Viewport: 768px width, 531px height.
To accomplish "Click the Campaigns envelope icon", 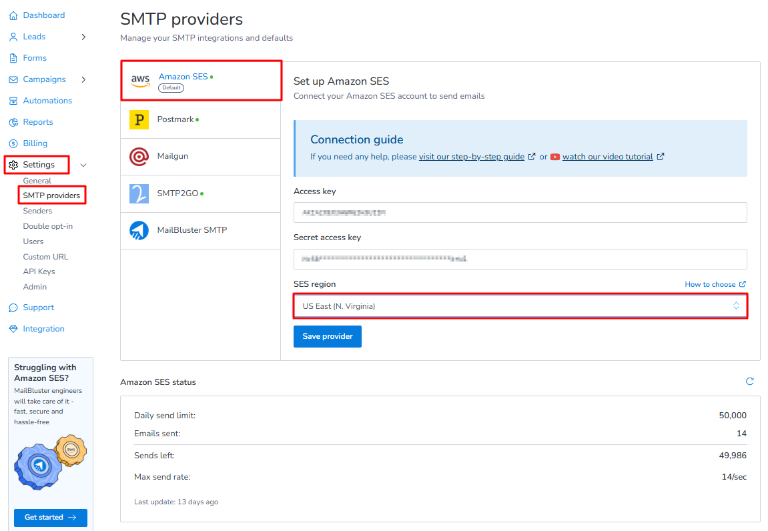I will (13, 79).
